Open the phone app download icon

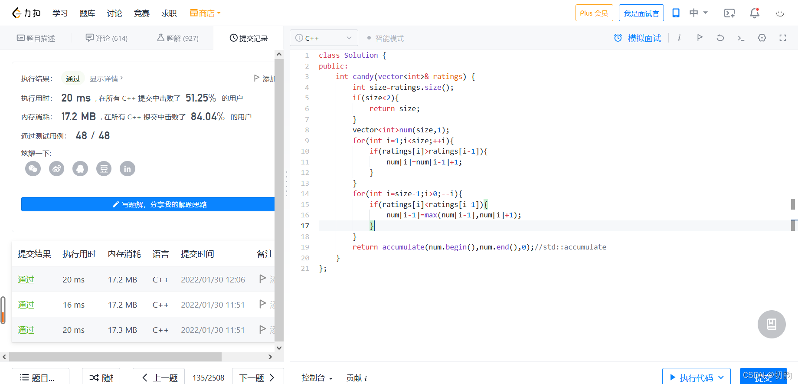click(676, 13)
